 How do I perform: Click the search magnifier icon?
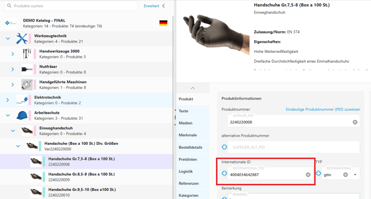[x=9, y=6]
